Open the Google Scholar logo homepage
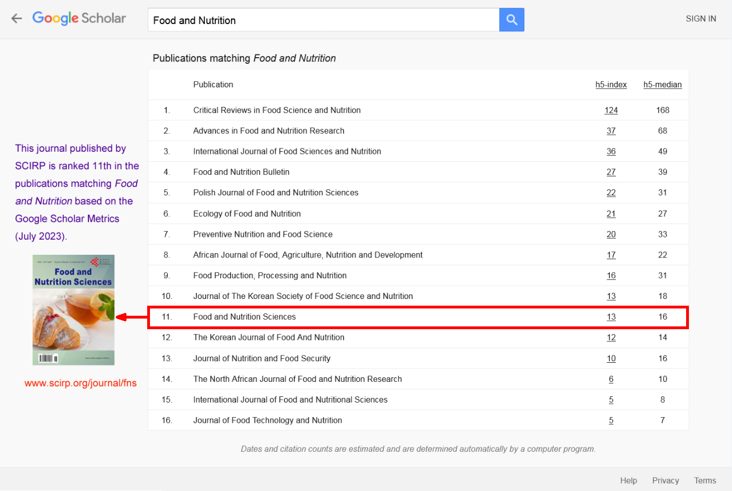This screenshot has width=732, height=491. click(x=79, y=18)
